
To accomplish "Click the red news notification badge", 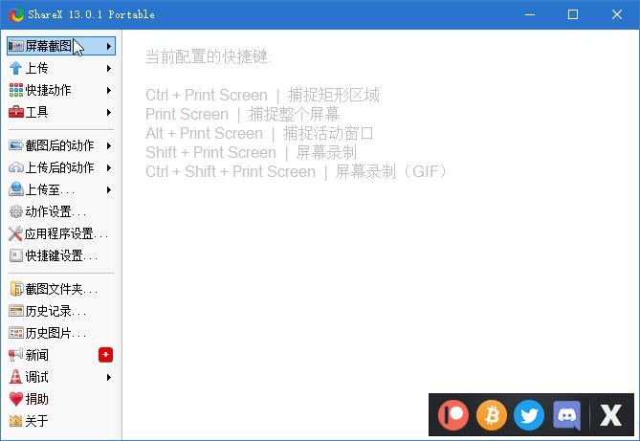I will 105,355.
